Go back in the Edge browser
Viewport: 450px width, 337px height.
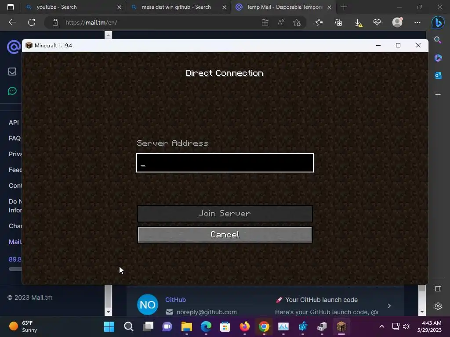[12, 22]
